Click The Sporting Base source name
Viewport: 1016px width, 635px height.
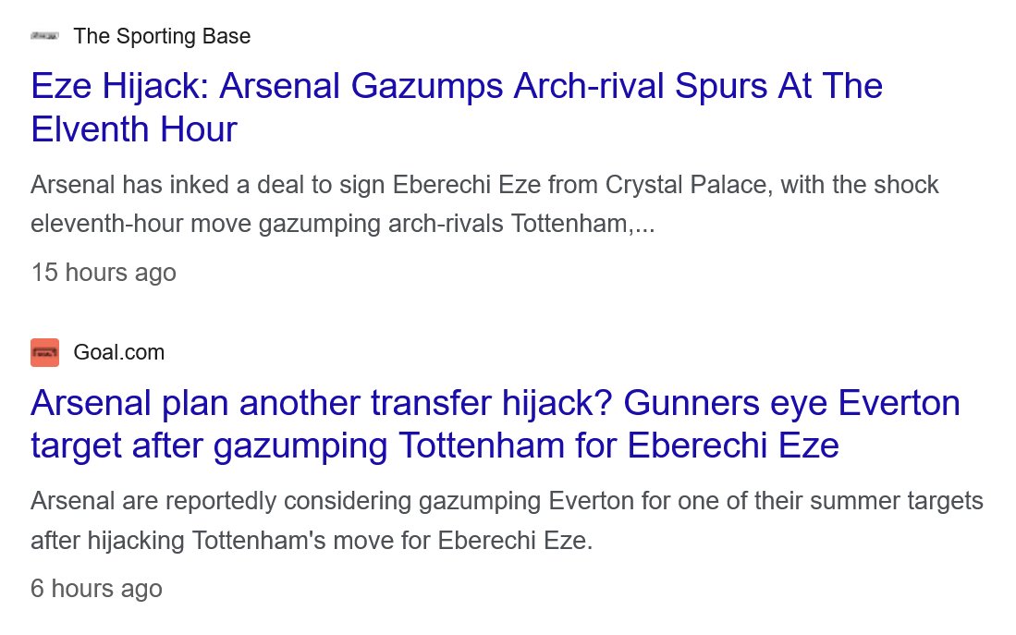pos(162,36)
